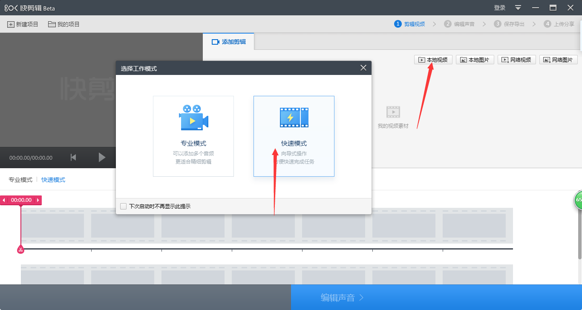The width and height of the screenshot is (582, 310).
Task: Go to step 3 保存导出
Action: [x=509, y=24]
